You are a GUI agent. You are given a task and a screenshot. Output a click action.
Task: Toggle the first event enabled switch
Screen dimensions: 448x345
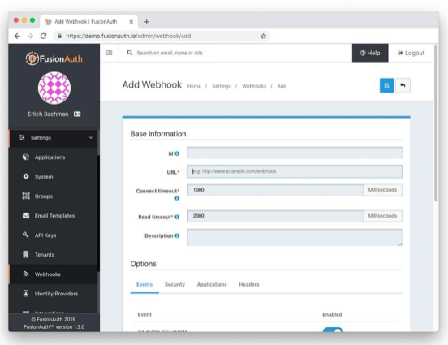(333, 330)
